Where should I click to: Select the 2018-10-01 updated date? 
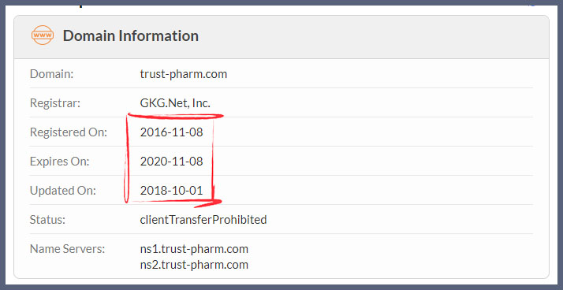coord(172,191)
